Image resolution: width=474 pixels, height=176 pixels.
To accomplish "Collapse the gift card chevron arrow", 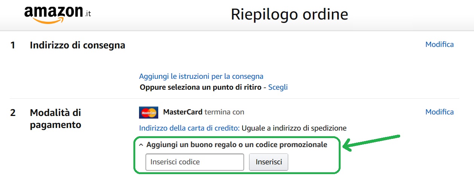I will tap(141, 145).
